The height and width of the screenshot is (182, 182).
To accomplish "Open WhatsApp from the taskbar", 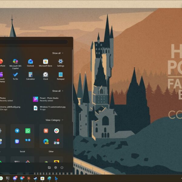I will pyautogui.click(x=2, y=178).
